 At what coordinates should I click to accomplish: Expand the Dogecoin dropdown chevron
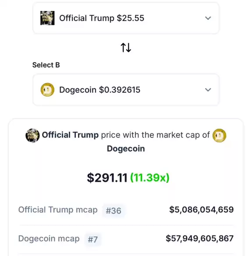coord(208,90)
